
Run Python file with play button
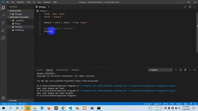pyautogui.click(x=185, y=7)
